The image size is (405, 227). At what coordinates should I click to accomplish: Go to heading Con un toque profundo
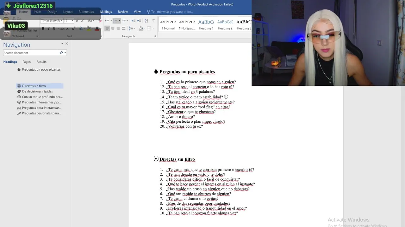pos(40,97)
